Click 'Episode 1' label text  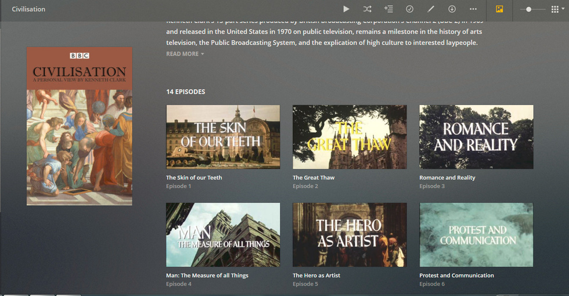tap(179, 186)
